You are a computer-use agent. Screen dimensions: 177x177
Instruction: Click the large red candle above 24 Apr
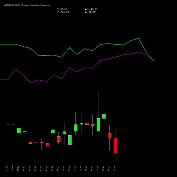(115, 145)
